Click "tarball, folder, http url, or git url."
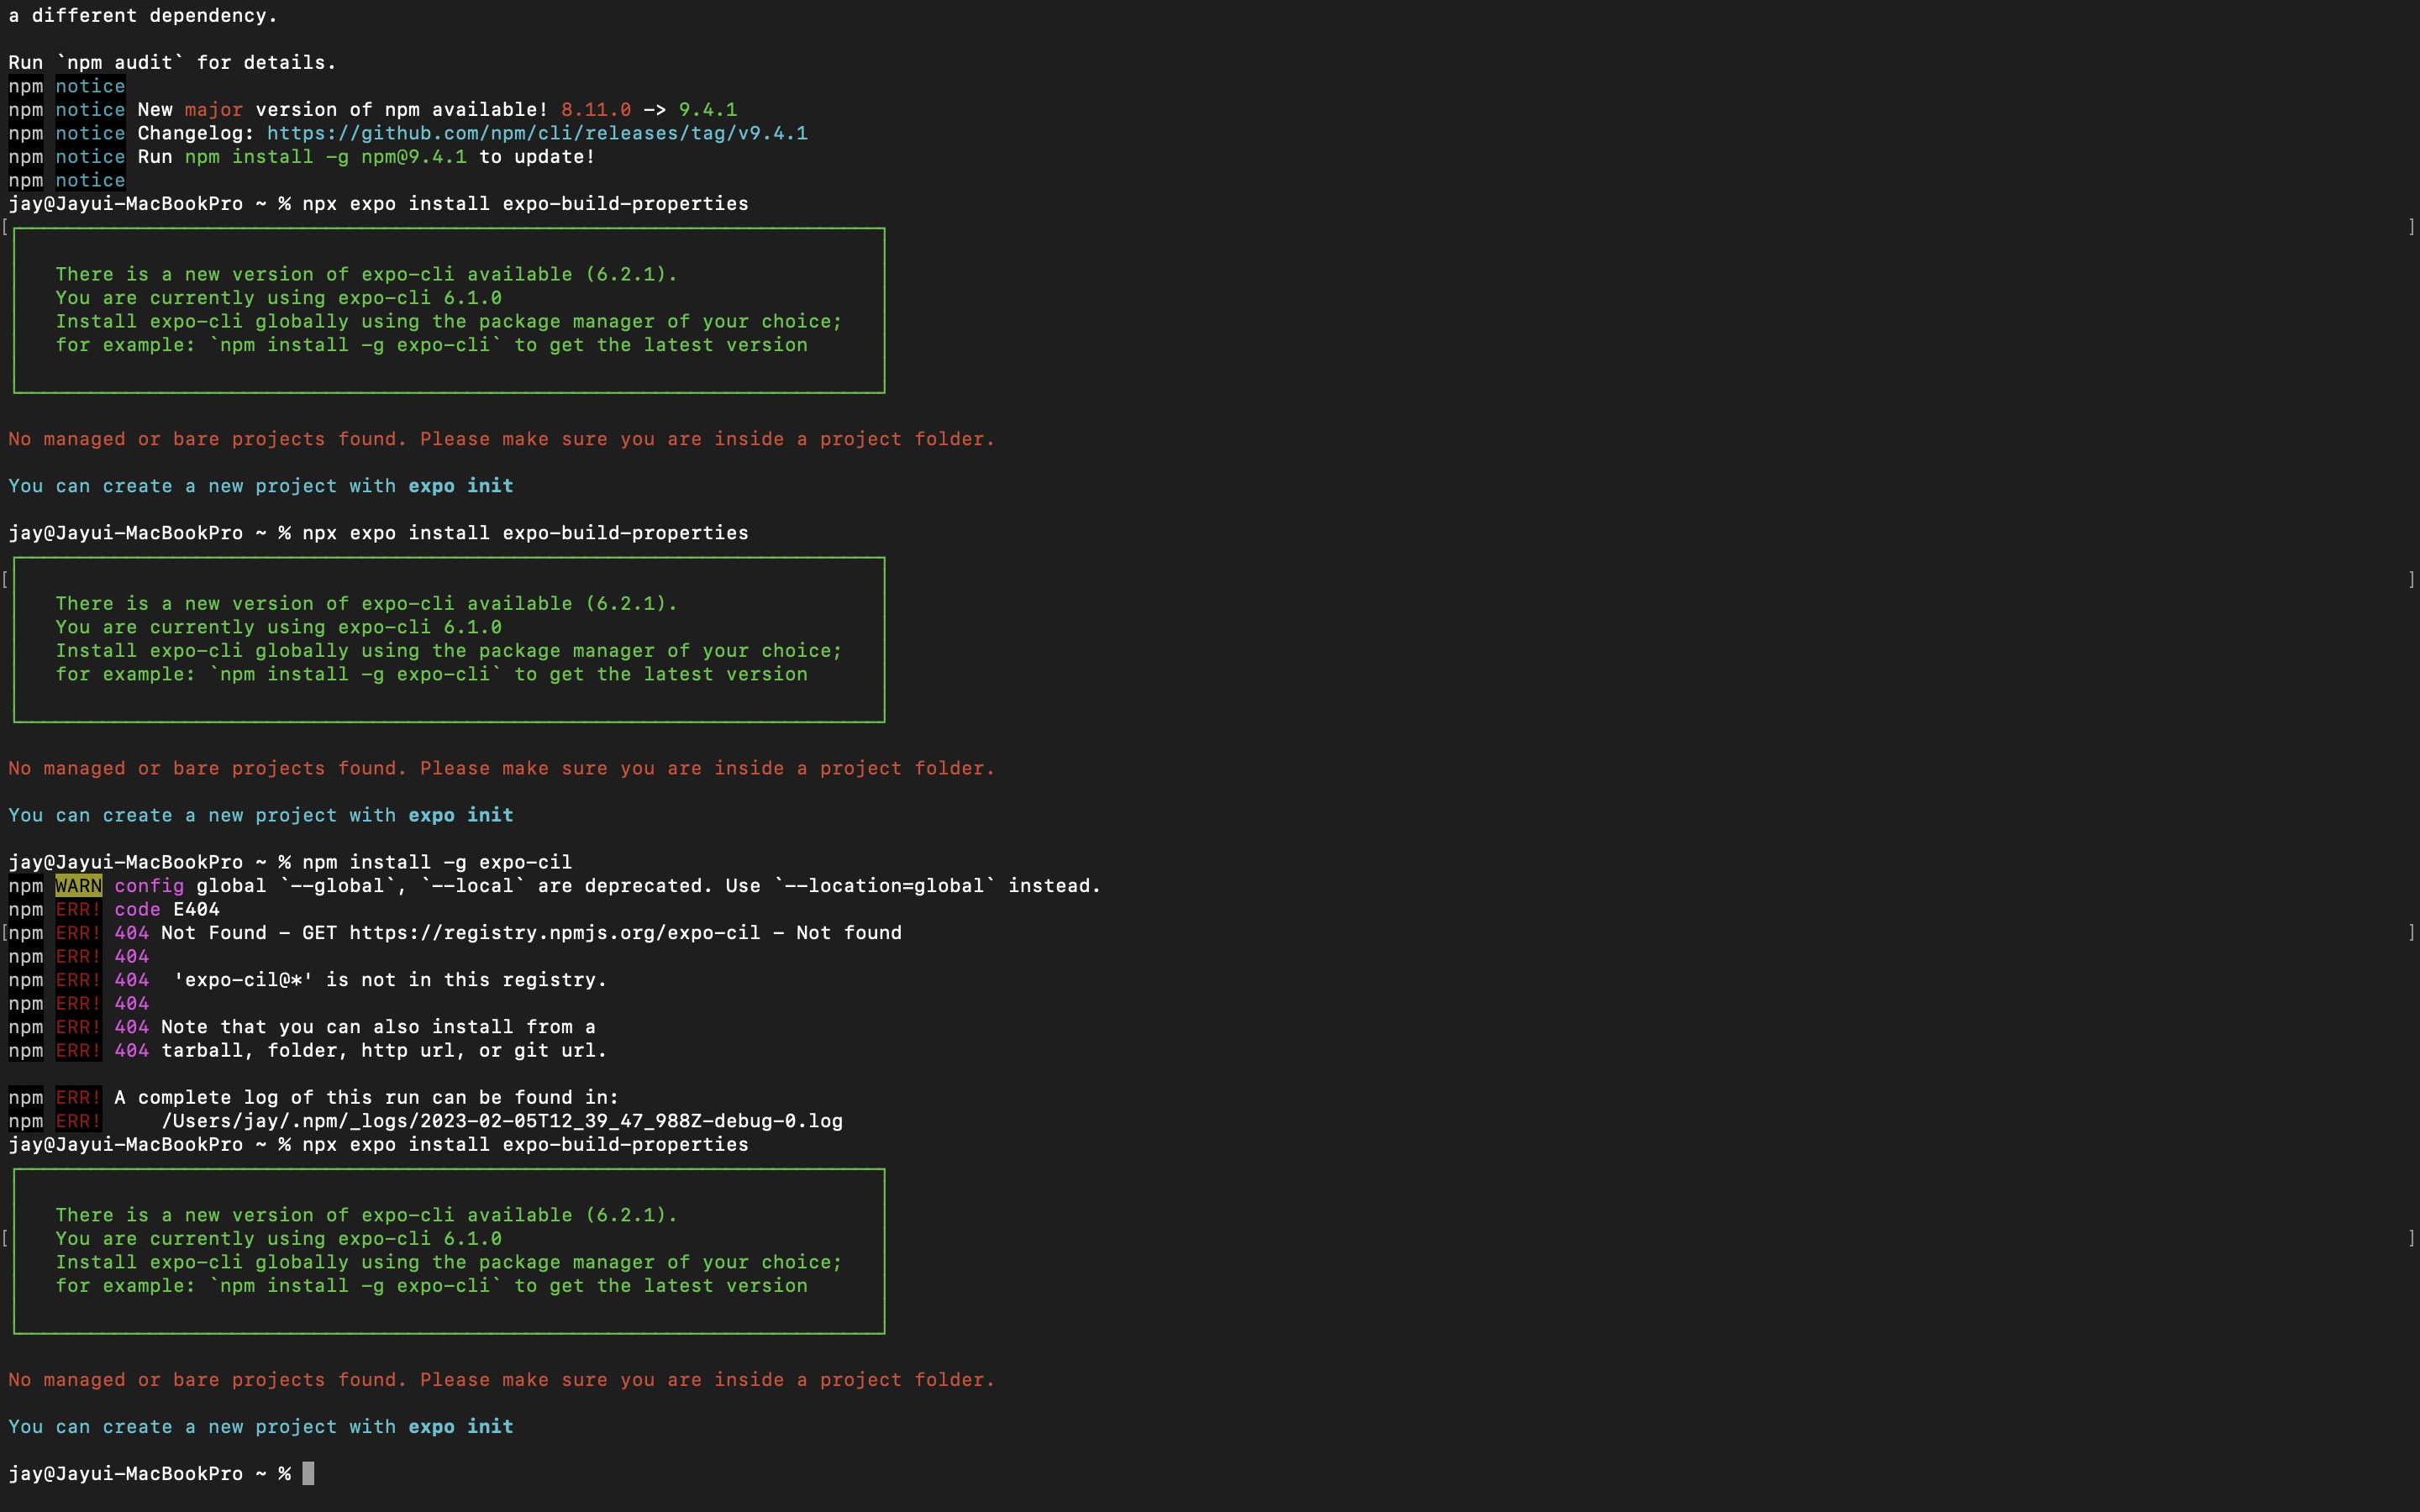Image resolution: width=2420 pixels, height=1512 pixels. [x=384, y=1051]
